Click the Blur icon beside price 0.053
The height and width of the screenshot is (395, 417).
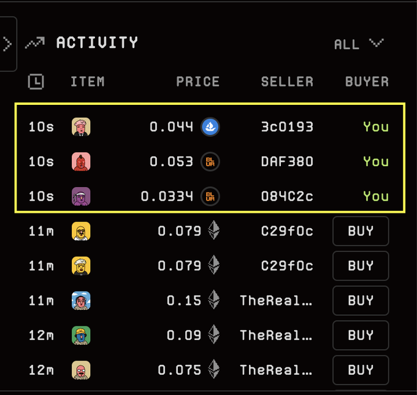[x=210, y=161]
